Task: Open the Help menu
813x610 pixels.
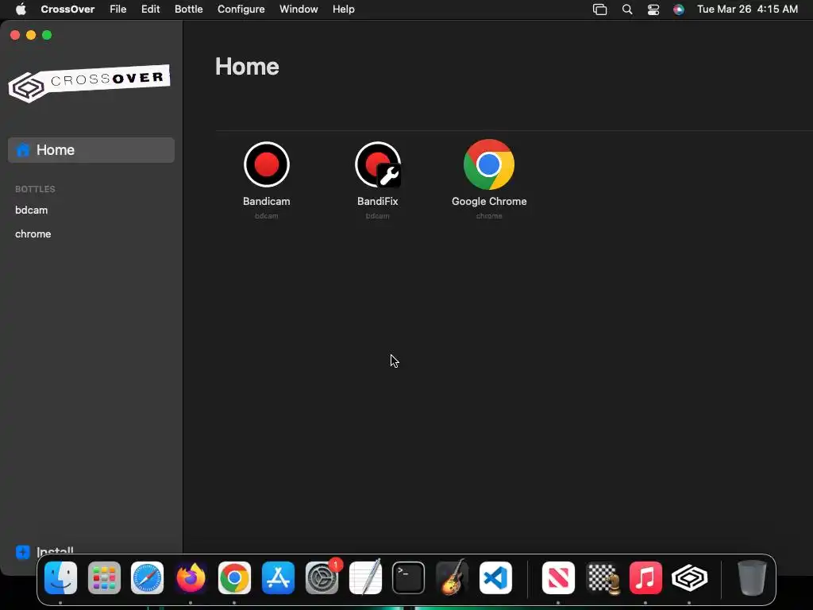Action: click(x=344, y=10)
